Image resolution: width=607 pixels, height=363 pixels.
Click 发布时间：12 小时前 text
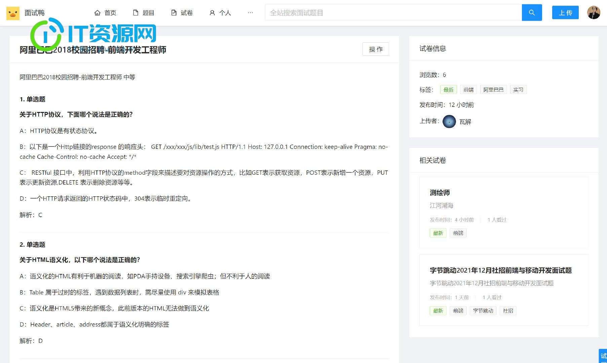pos(447,105)
